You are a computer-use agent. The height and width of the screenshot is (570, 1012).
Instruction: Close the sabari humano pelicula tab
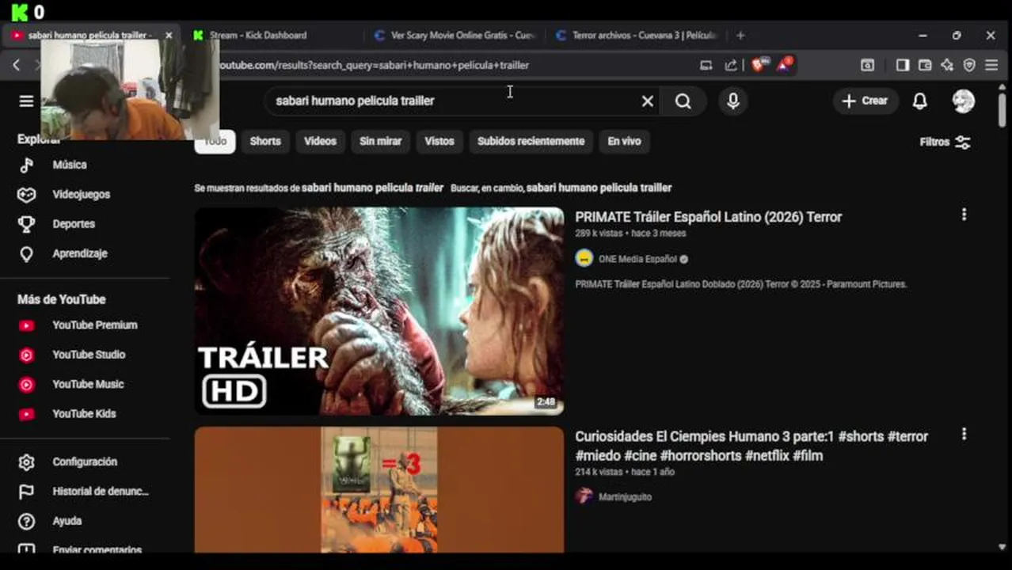coord(168,35)
